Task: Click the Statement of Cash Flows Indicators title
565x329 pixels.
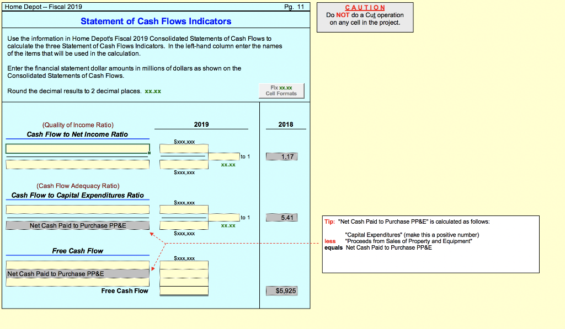Action: [x=156, y=21]
